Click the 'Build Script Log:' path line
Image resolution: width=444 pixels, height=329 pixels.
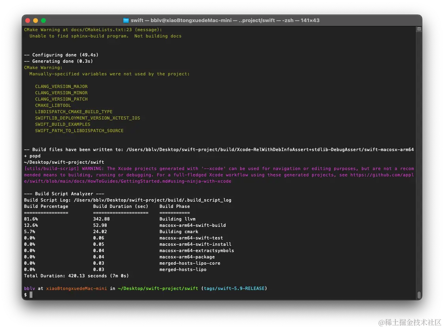tap(128, 200)
